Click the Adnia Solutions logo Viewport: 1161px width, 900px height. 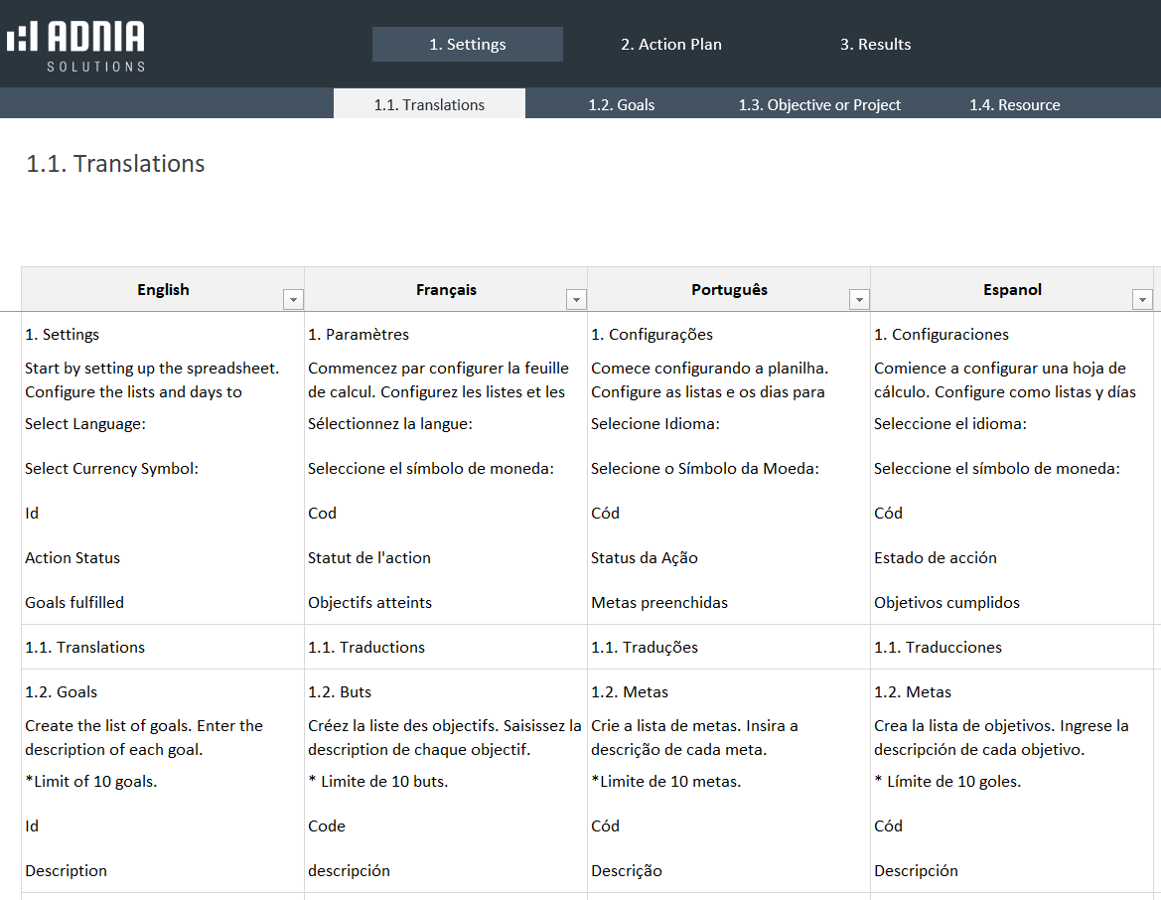pyautogui.click(x=76, y=46)
